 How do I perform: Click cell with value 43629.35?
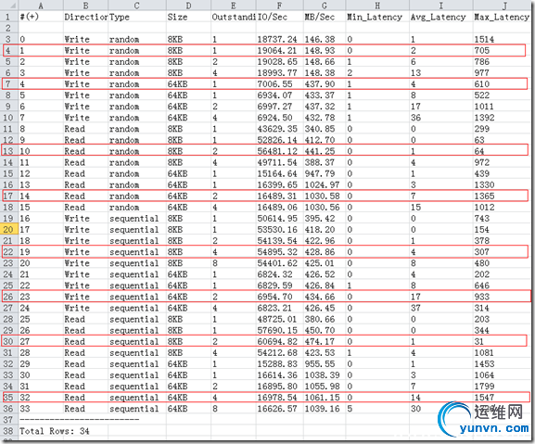pos(279,129)
